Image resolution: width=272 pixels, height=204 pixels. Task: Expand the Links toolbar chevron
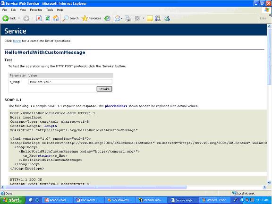(270, 15)
